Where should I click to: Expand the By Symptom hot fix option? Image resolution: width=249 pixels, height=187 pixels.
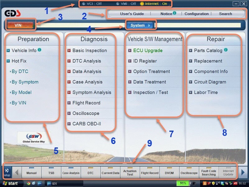tap(25, 82)
